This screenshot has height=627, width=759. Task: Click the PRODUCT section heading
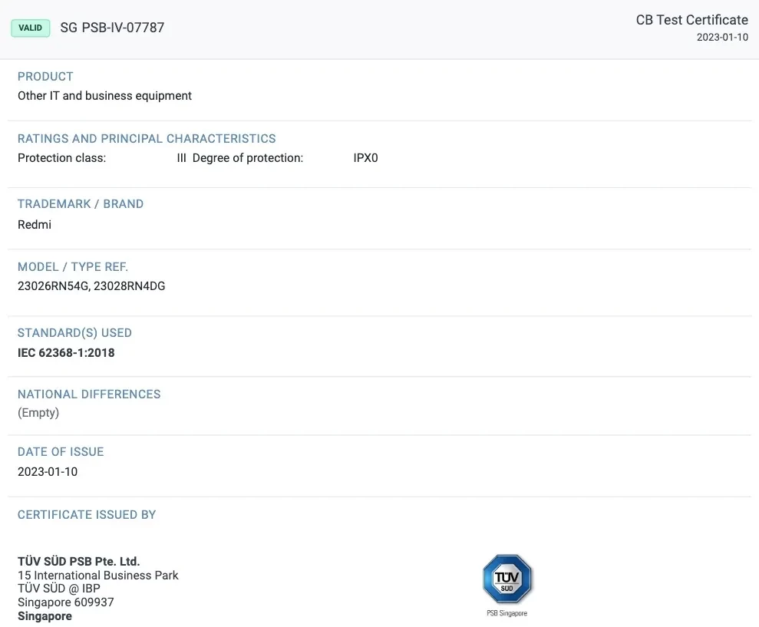(45, 77)
